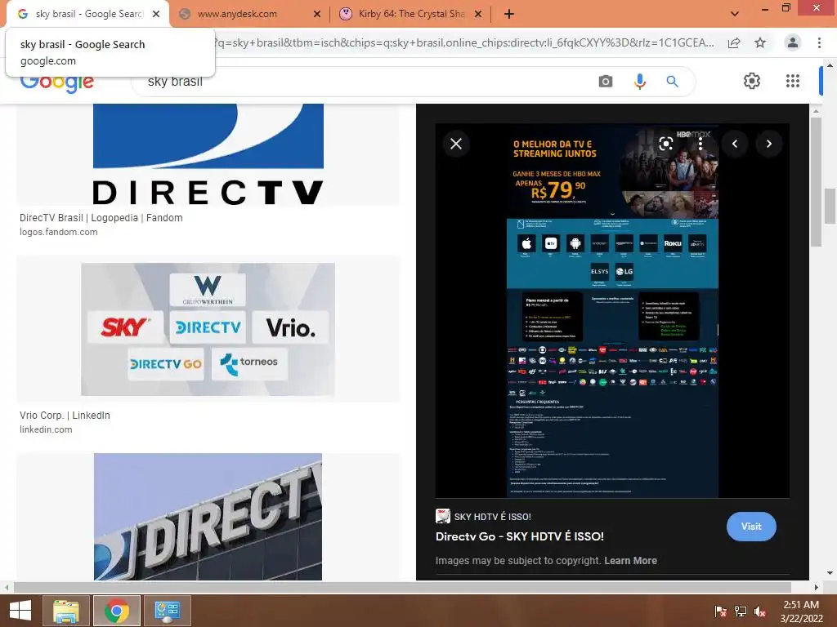Open DirecTV Brasil Logopedia Fandom link

click(101, 217)
